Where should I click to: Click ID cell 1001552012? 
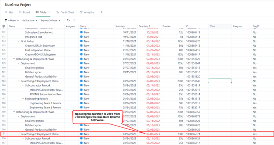click(193, 90)
